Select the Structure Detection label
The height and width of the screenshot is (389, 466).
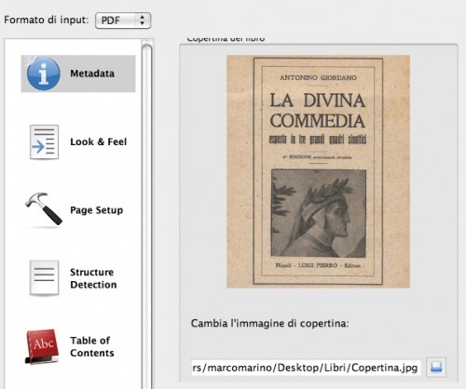tap(93, 278)
